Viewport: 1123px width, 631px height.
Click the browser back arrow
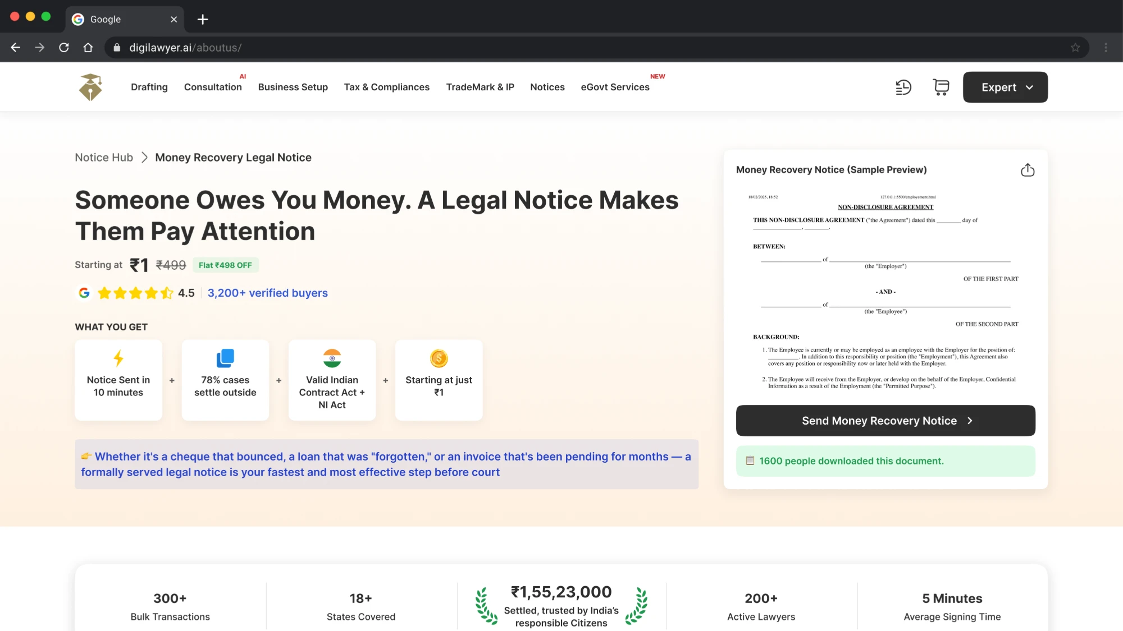point(16,48)
